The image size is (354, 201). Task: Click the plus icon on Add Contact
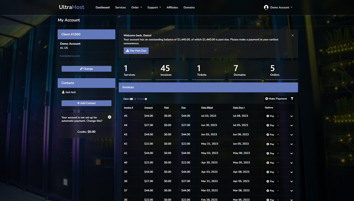pyautogui.click(x=78, y=103)
